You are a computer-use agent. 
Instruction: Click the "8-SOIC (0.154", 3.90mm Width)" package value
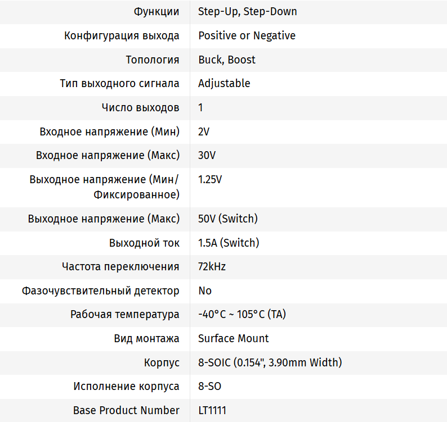(270, 362)
